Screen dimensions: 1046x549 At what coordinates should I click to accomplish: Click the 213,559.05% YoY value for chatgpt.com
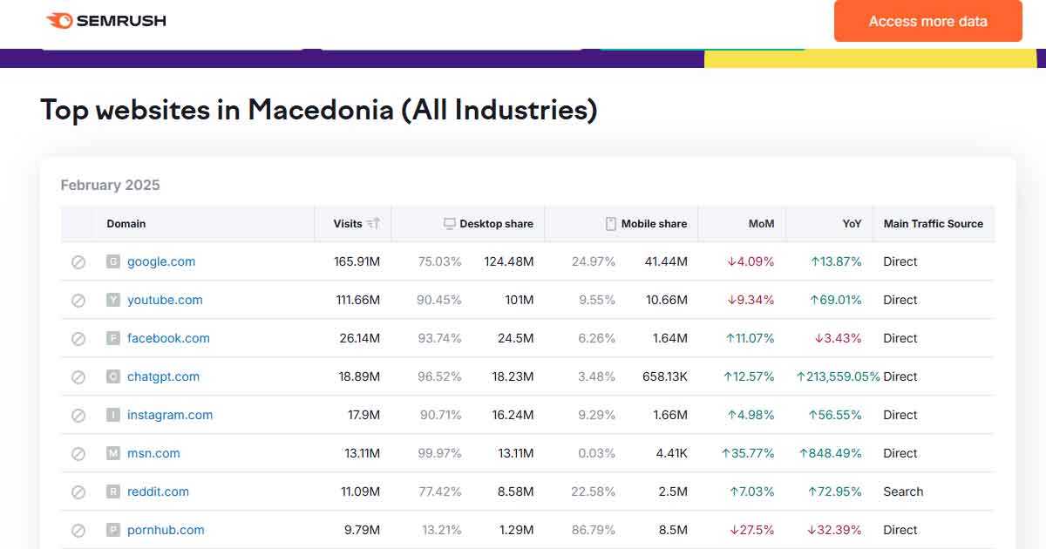[x=838, y=376]
